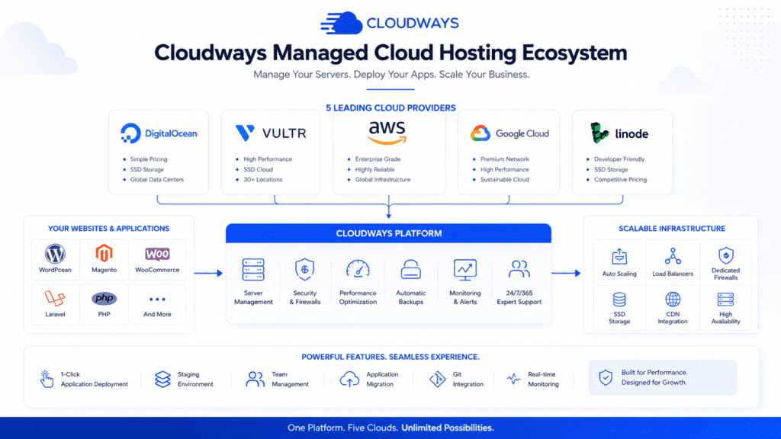Click the Auto Scaling icon

[619, 256]
